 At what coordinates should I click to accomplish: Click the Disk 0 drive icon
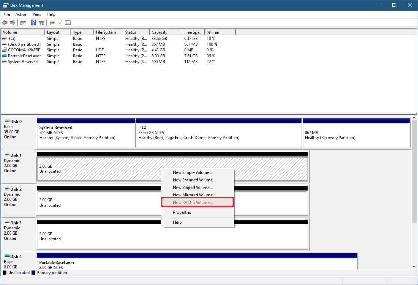(6, 121)
